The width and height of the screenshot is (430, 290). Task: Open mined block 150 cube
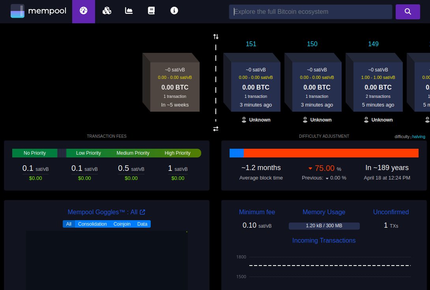[x=313, y=82]
